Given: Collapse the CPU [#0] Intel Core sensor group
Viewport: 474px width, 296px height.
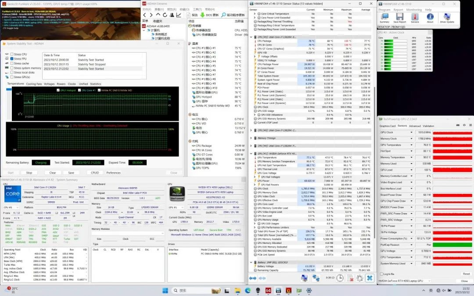Looking at the screenshot, I should (251, 37).
